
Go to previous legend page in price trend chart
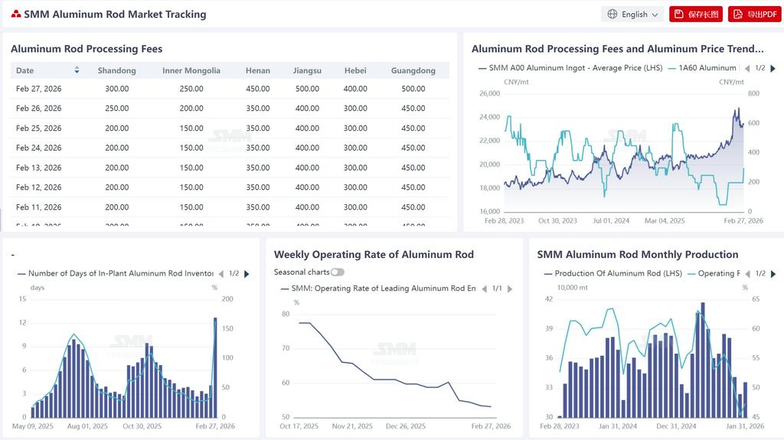click(747, 68)
